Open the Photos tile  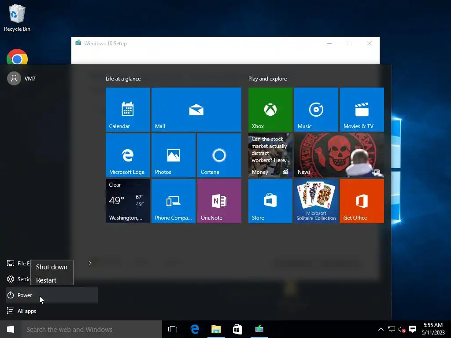pos(174,155)
